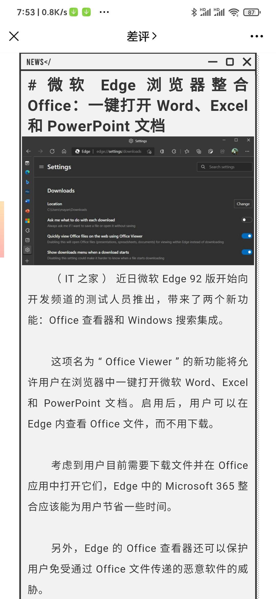Open the 差评 account profile title

coord(142,36)
